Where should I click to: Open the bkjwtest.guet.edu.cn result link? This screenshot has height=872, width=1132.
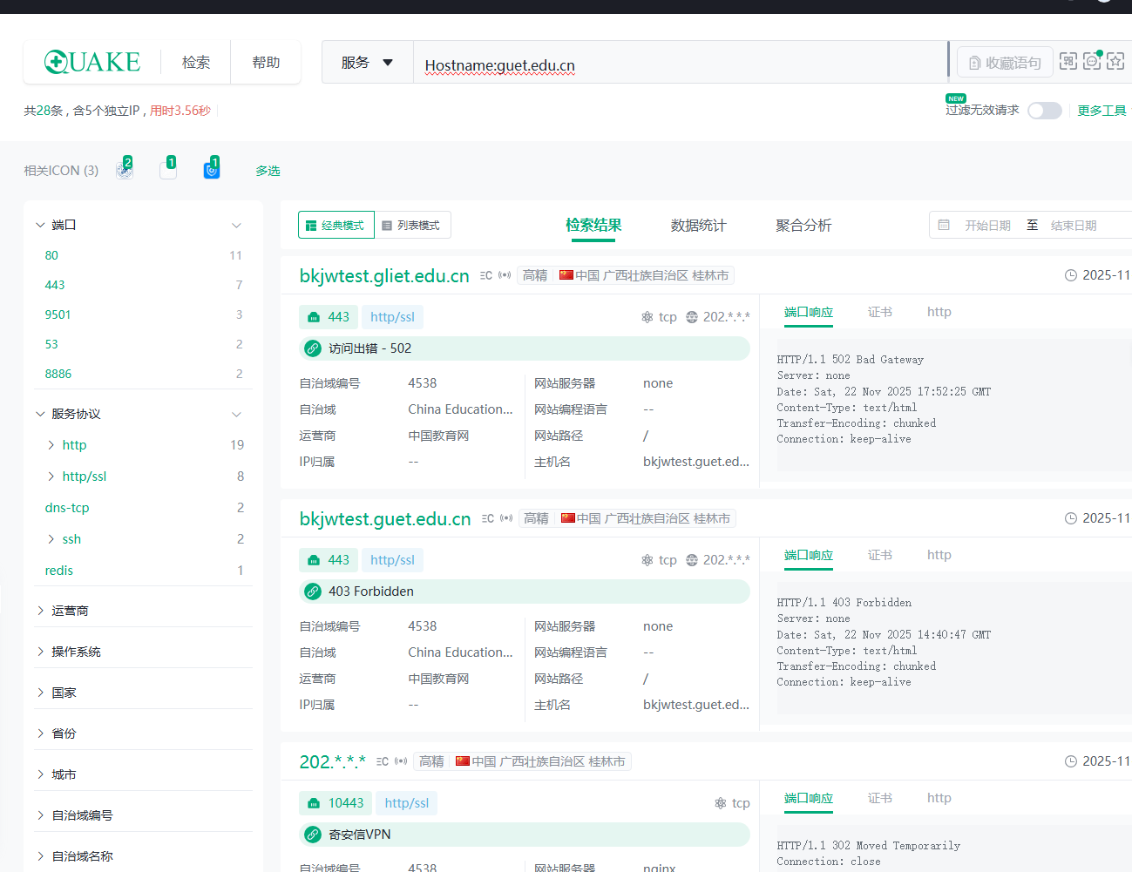(385, 519)
